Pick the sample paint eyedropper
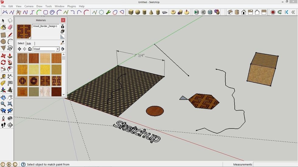This screenshot has width=298, height=167. coord(62,43)
